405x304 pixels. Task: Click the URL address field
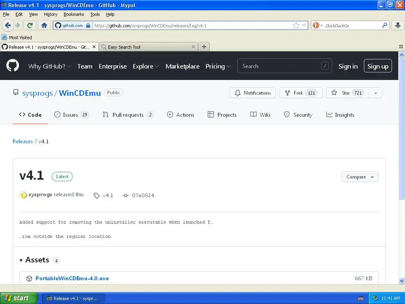[x=193, y=26]
